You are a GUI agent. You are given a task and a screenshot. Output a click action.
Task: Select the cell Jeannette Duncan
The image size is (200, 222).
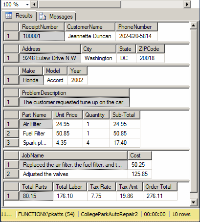click(x=90, y=36)
